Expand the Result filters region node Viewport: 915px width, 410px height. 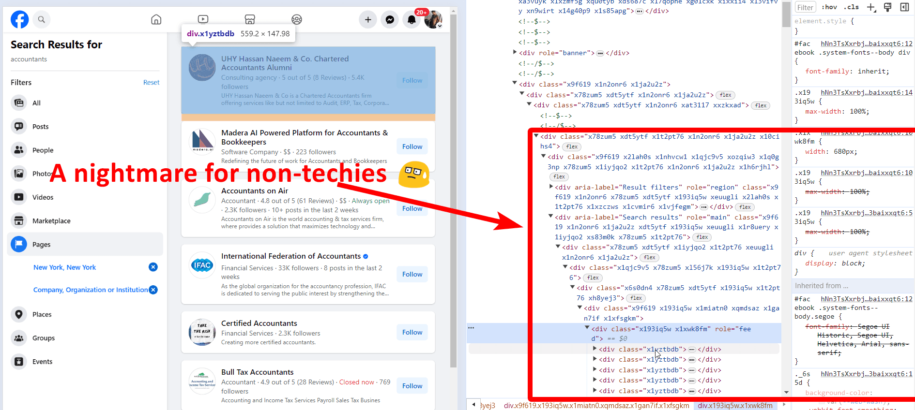(x=551, y=187)
